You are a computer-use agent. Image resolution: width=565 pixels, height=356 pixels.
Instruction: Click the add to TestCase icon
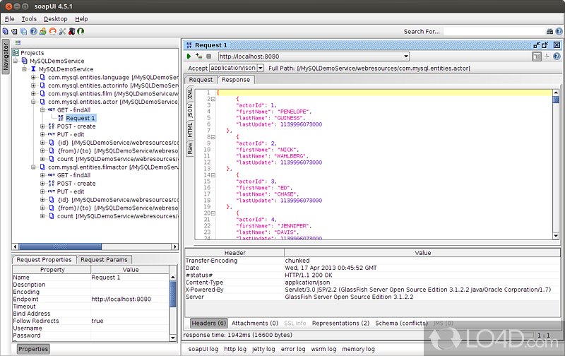198,57
